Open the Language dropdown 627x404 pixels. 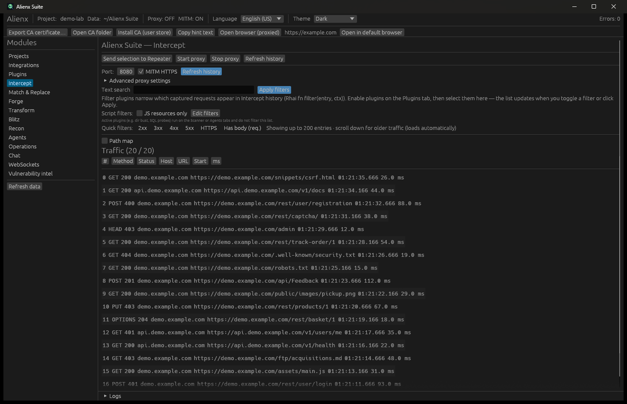coord(262,19)
